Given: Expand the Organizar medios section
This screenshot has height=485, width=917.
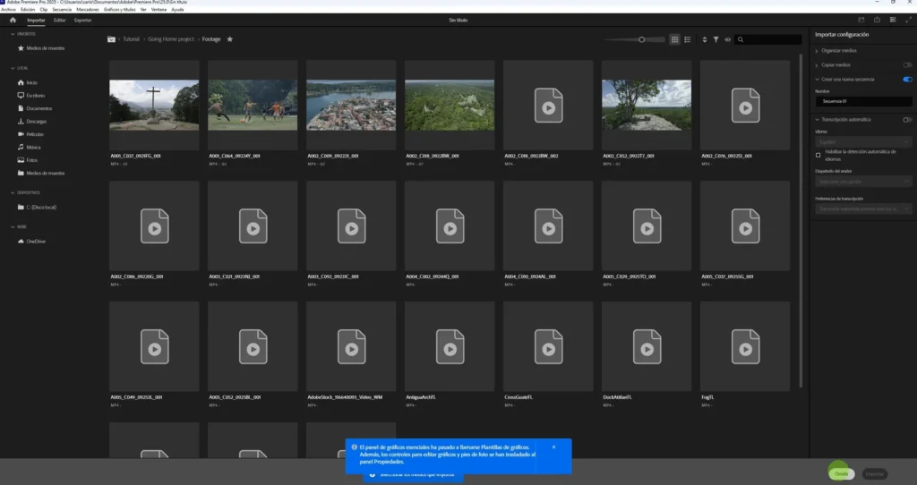Looking at the screenshot, I should click(x=817, y=51).
